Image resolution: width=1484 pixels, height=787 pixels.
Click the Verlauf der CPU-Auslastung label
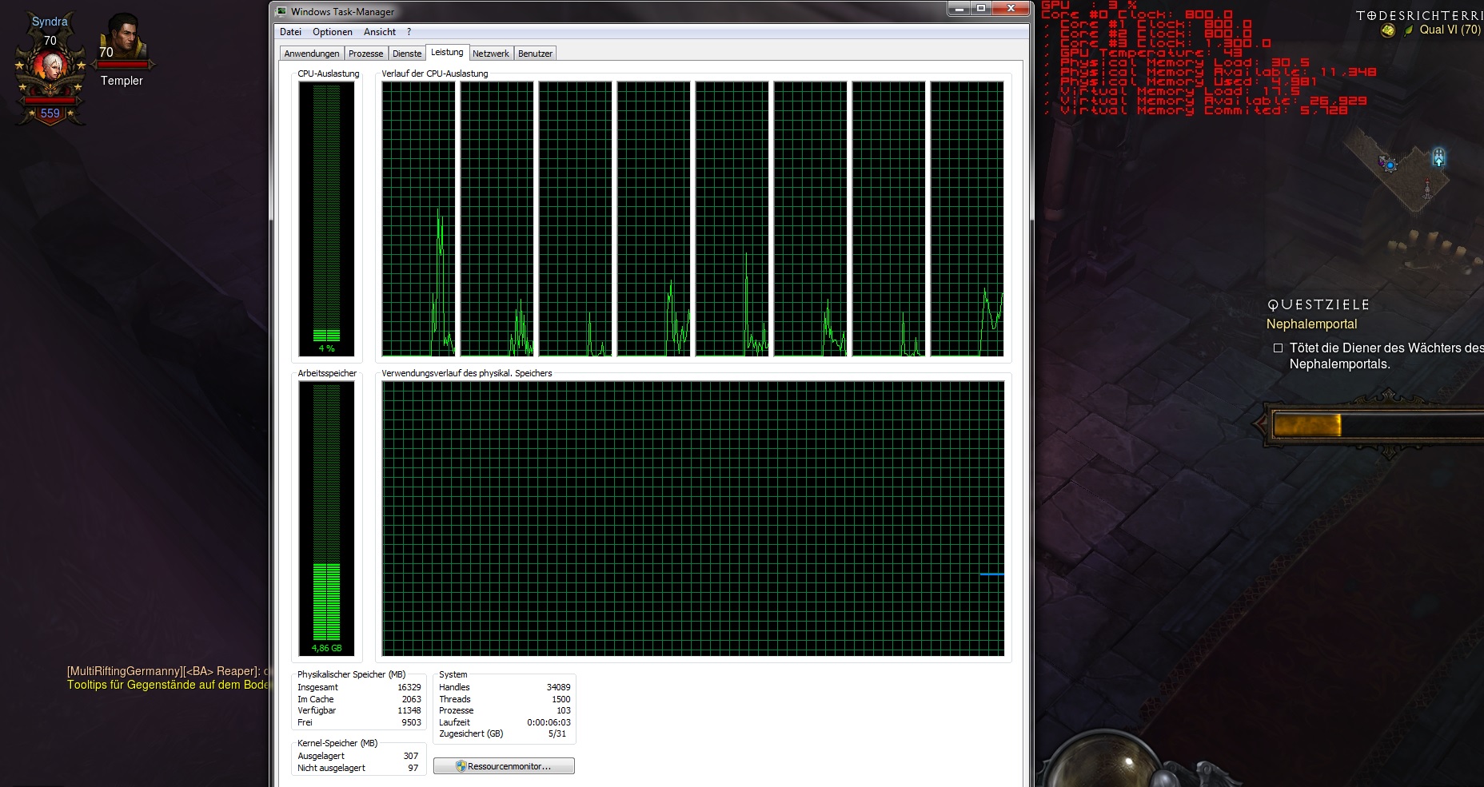point(434,74)
